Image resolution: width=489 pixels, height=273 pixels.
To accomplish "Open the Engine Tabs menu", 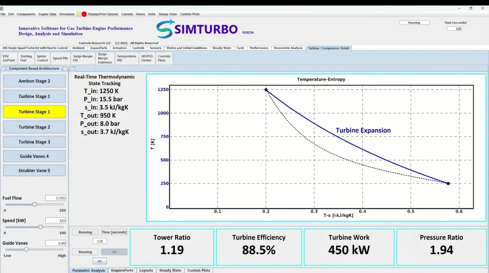I will coord(47,14).
